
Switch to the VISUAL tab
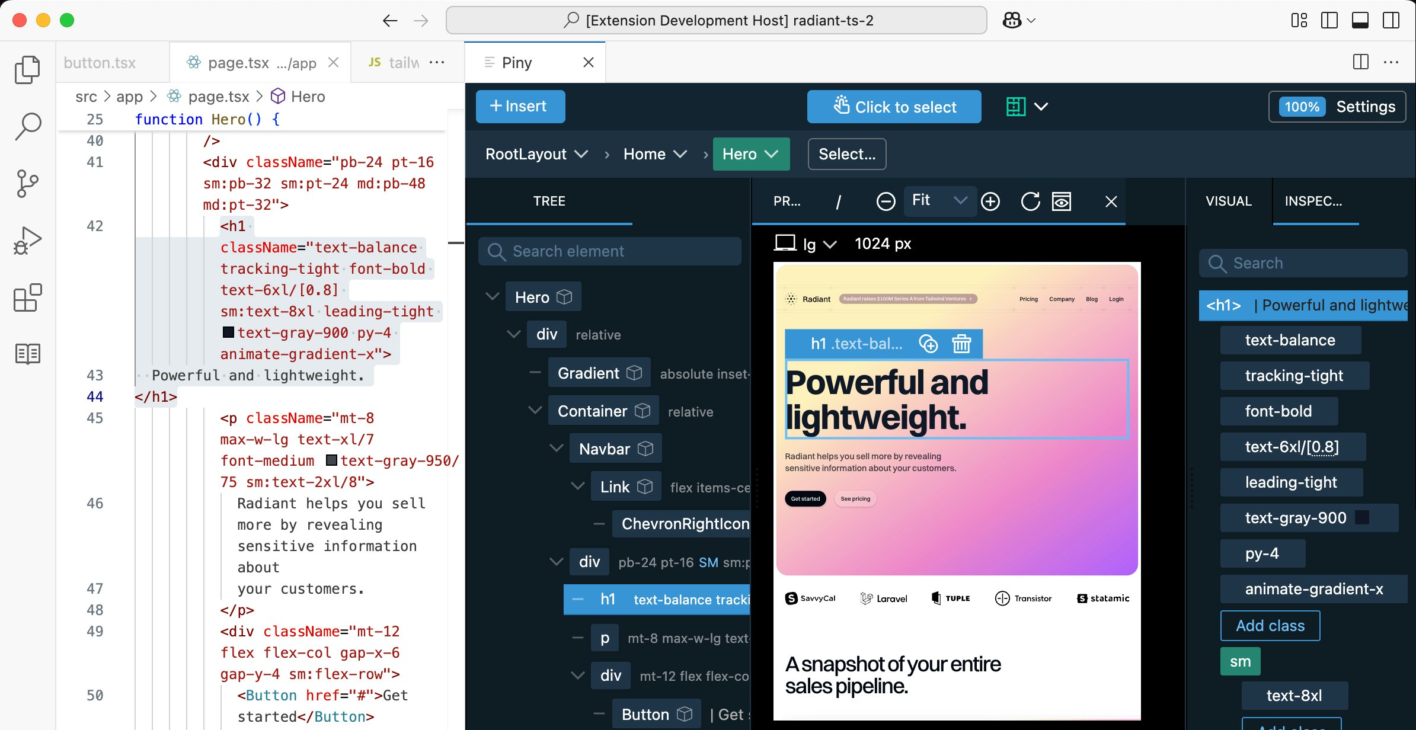click(1228, 201)
